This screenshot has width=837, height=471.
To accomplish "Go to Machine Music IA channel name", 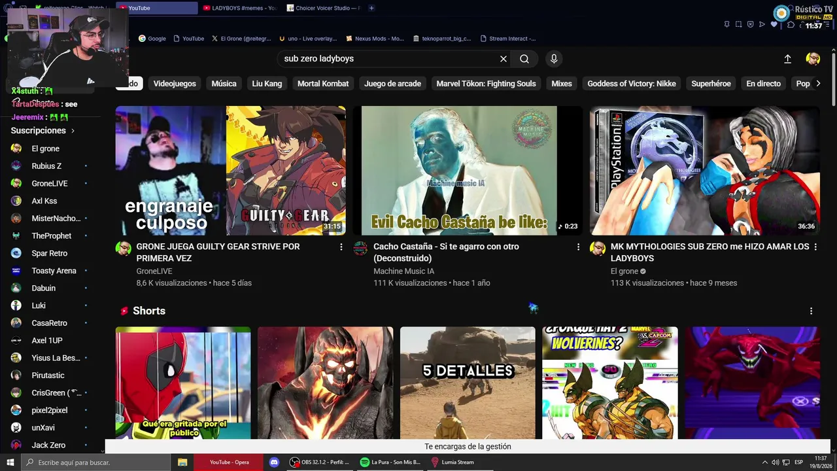I will pyautogui.click(x=403, y=271).
